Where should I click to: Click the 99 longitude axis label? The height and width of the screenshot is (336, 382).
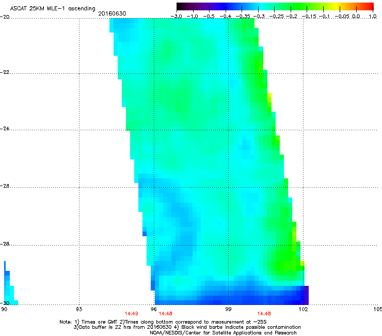228,310
